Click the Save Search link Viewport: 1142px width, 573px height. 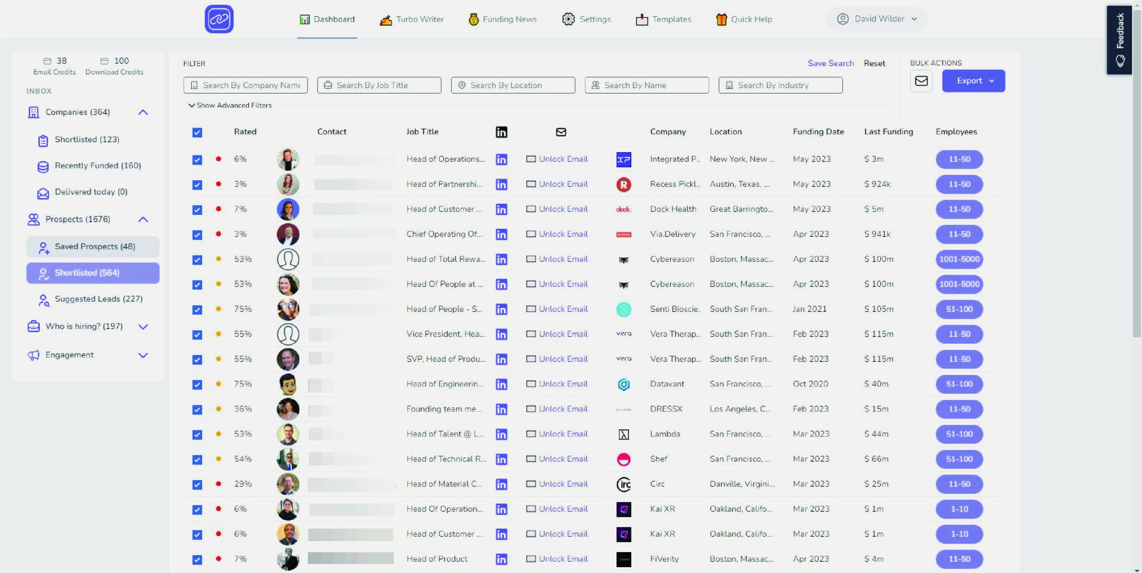[831, 63]
